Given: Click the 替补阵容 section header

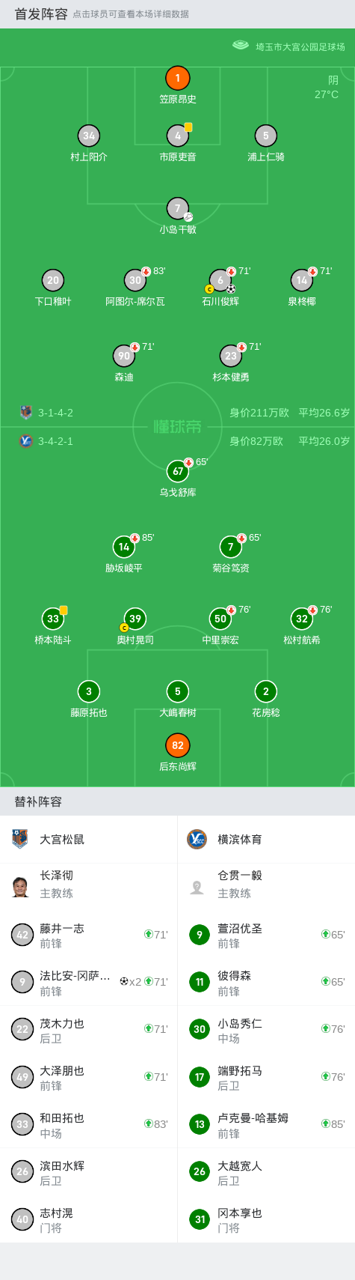Looking at the screenshot, I should coord(38,801).
